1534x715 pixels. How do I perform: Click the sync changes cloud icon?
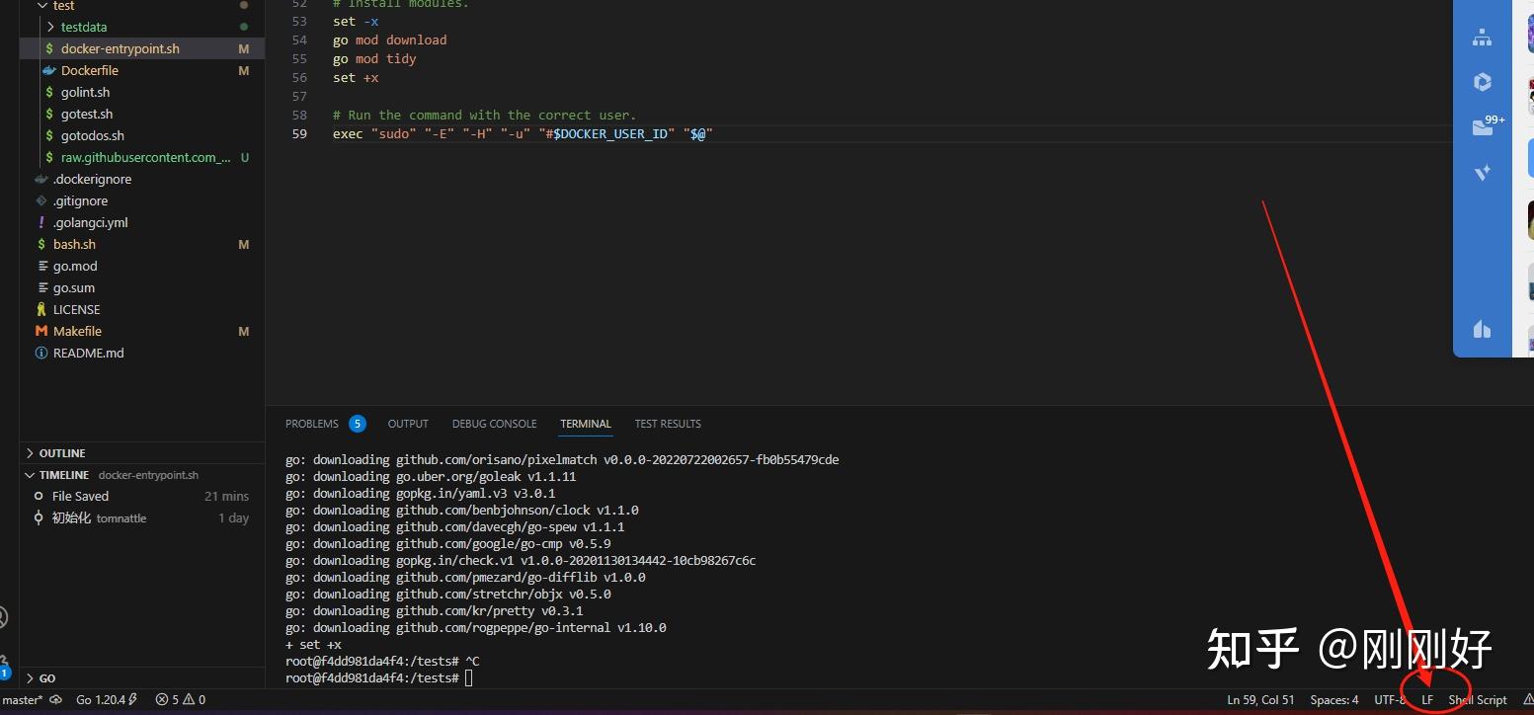point(54,699)
